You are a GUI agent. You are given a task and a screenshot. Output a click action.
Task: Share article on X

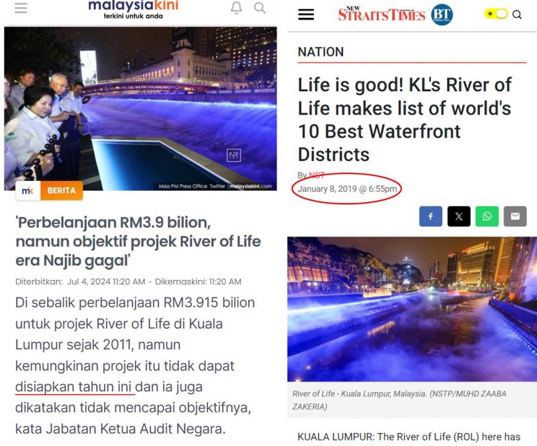459,216
